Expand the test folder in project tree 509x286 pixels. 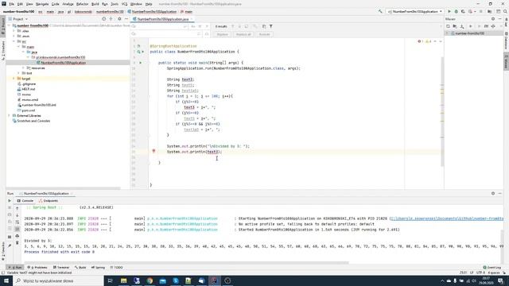[x=18, y=73]
